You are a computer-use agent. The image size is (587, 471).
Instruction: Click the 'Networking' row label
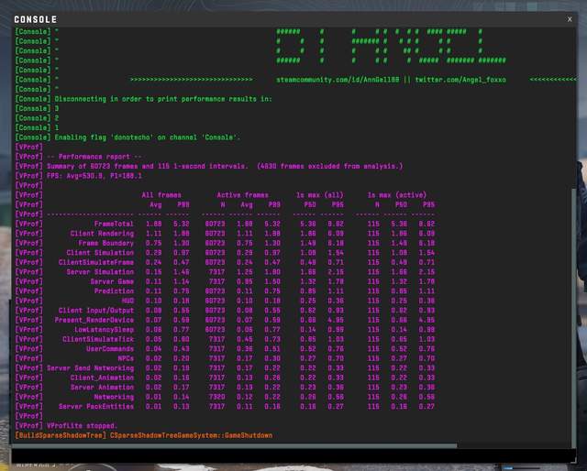coord(114,397)
